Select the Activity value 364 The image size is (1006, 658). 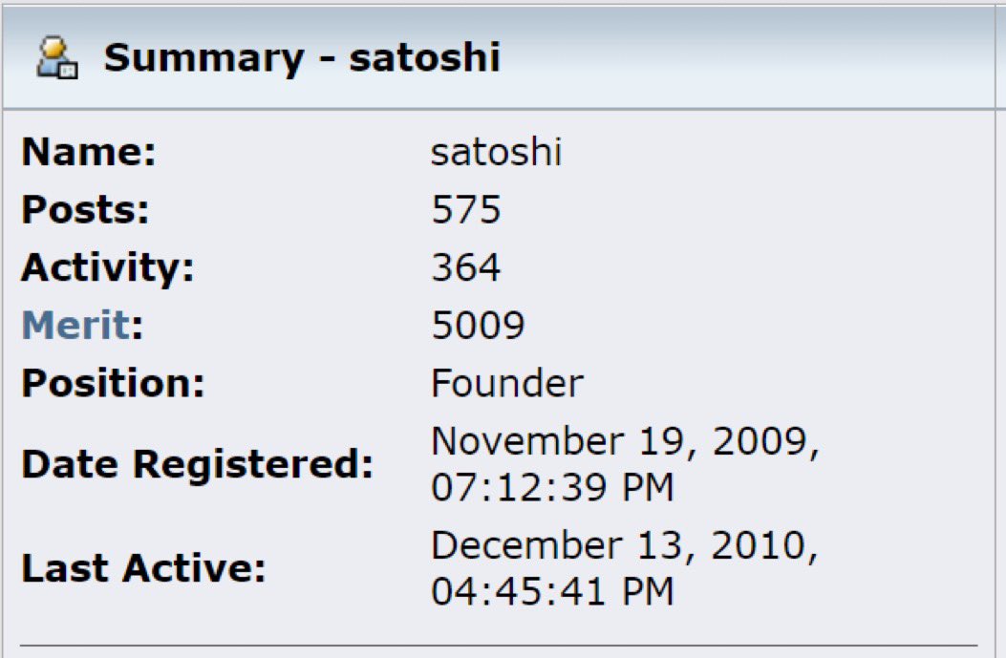467,268
